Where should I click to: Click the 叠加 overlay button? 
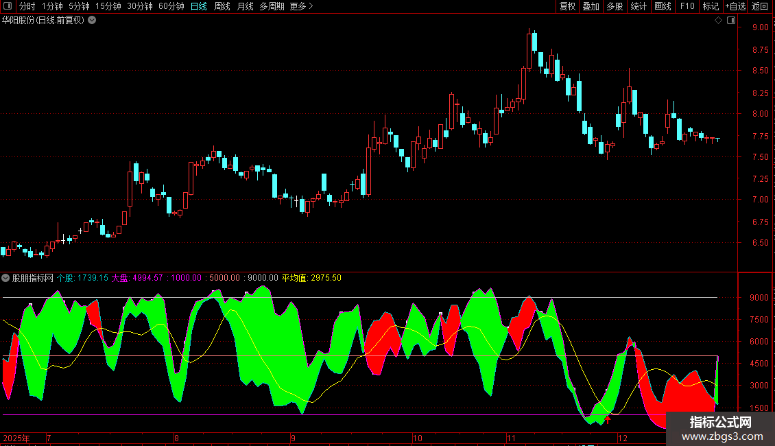(x=591, y=6)
